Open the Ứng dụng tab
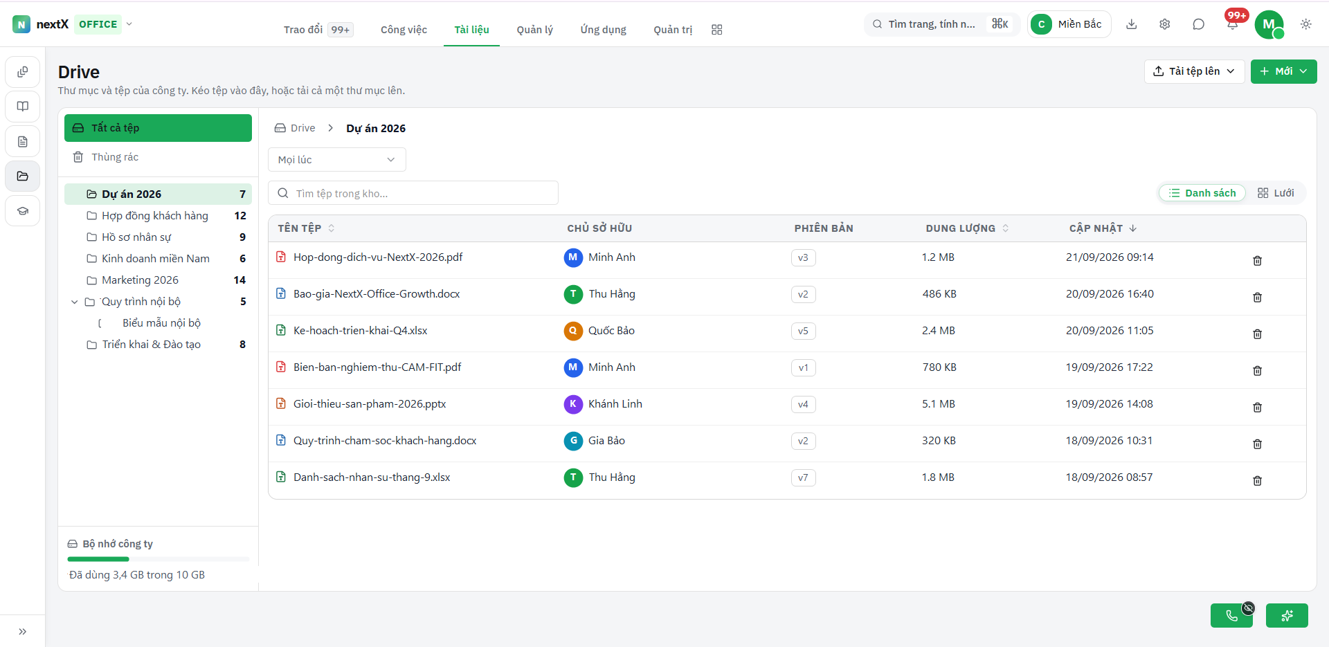The image size is (1329, 647). coord(603,30)
